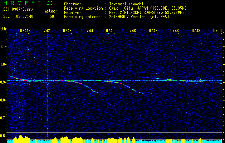
Task: Click the meteor label
Action: pos(51,11)
